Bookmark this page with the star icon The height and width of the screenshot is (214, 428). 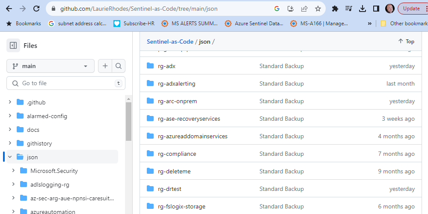(318, 9)
